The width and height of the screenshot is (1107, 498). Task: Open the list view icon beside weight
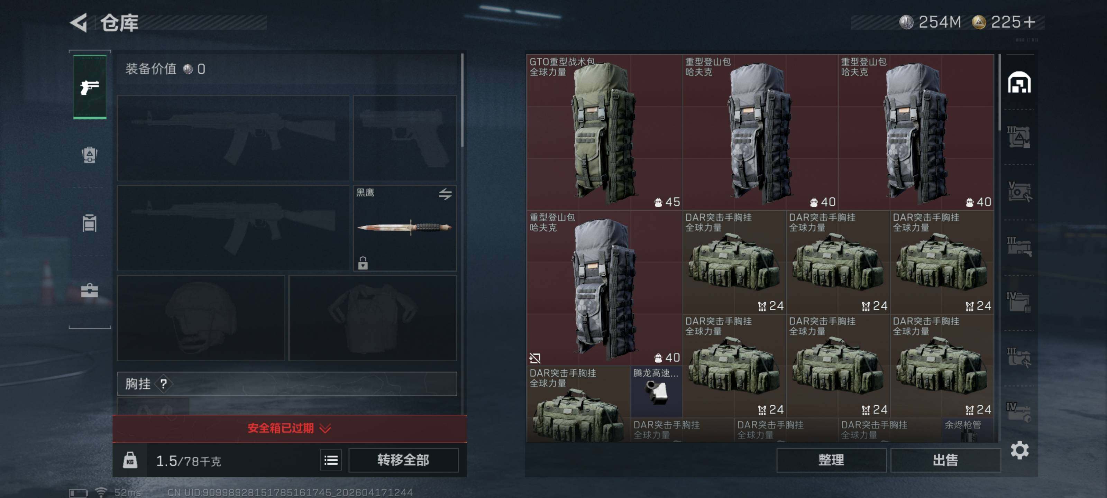coord(331,461)
